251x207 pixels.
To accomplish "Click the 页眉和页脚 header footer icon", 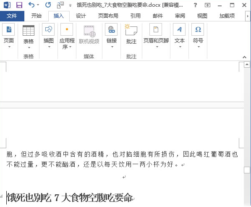I will 156,29.
